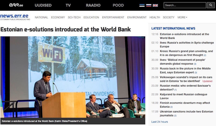216x126 pixels.
Task: Open Ilves story on Russia's Syria activities
Action: 187,45
